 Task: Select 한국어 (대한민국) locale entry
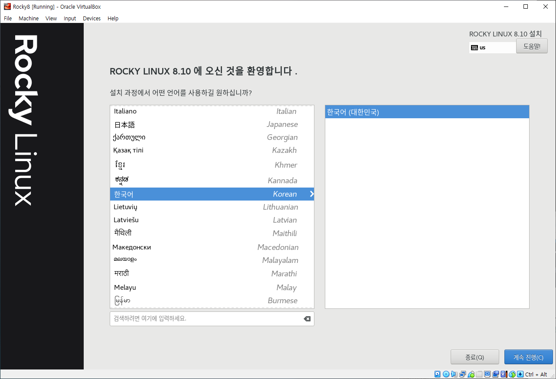click(x=427, y=112)
